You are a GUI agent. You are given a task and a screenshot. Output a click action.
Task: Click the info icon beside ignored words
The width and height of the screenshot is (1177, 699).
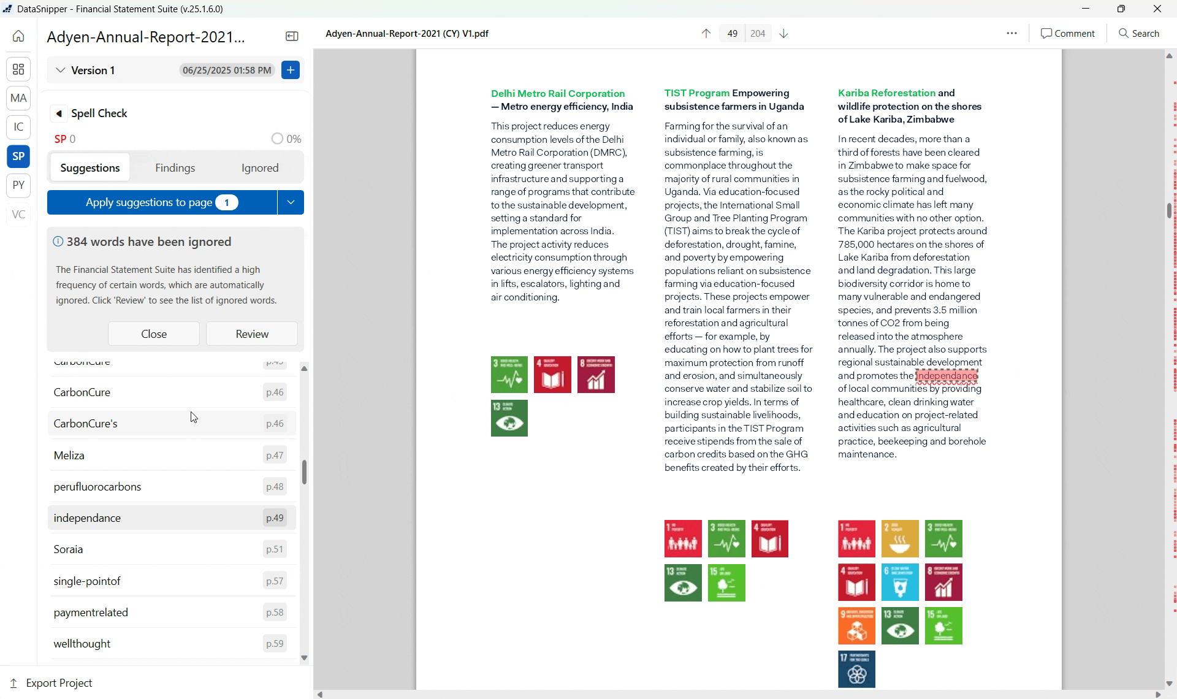(58, 242)
